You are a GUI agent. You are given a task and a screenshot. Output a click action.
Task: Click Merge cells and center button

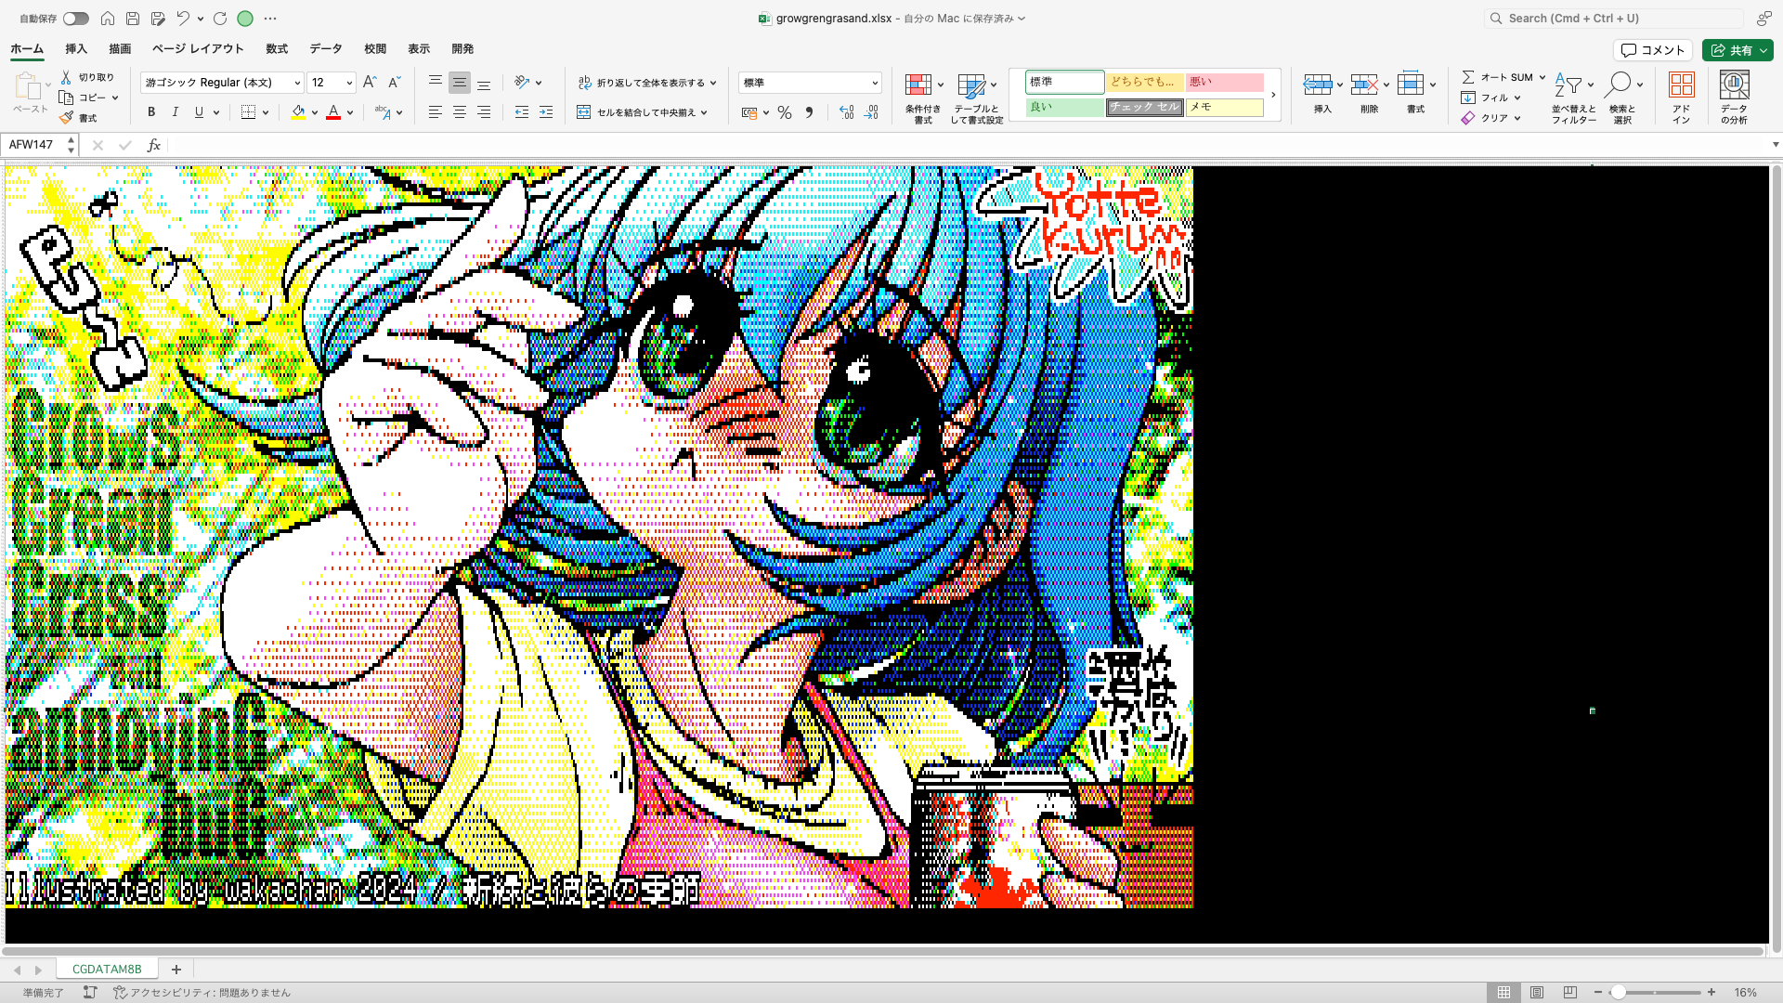643,112
